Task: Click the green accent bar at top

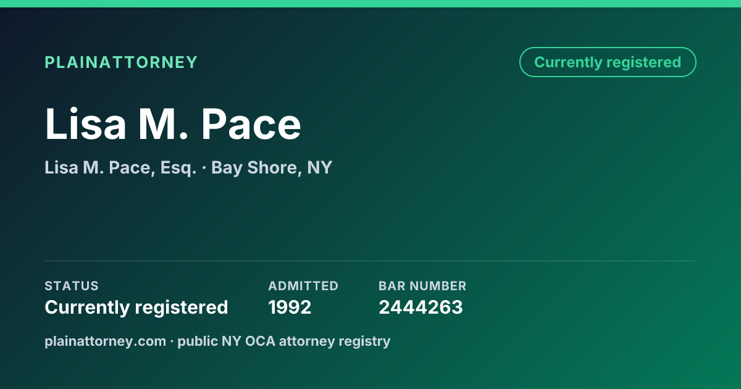Action: (x=371, y=4)
